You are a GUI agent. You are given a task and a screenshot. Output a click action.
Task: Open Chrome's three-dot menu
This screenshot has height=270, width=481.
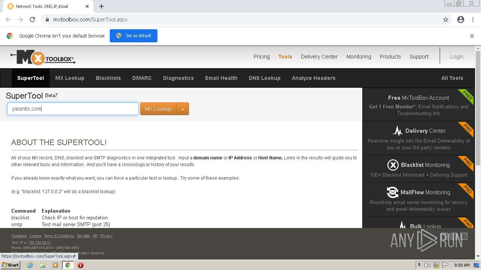click(x=473, y=19)
